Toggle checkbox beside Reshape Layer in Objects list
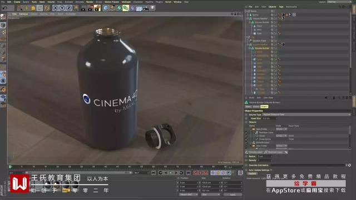The width and height of the screenshot is (356, 200). click(x=246, y=132)
